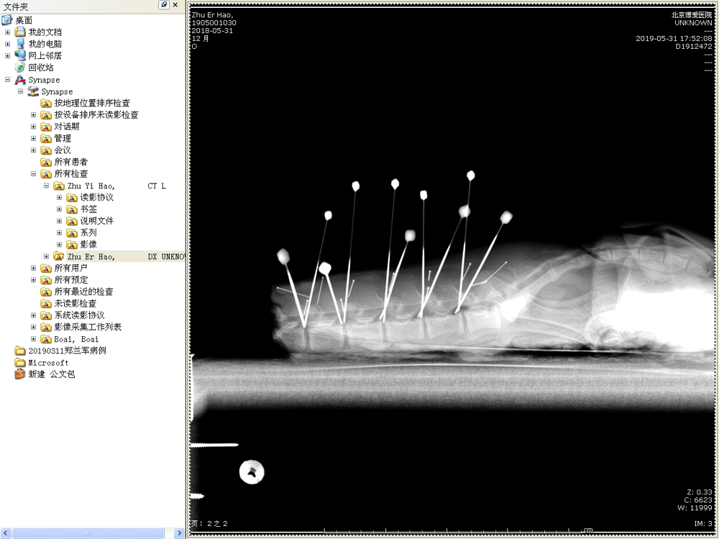The height and width of the screenshot is (539, 719).
Task: Click the 回收站 recycle bin icon
Action: pos(19,68)
